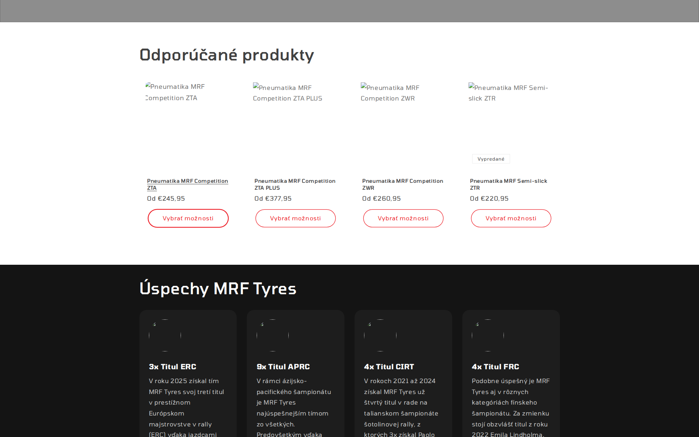The height and width of the screenshot is (437, 699).
Task: Click the Vypredané availability badge
Action: (491, 159)
